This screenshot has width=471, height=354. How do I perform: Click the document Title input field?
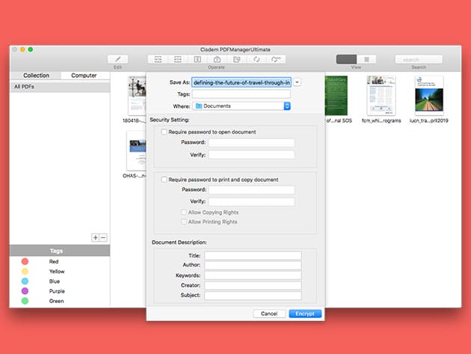click(253, 256)
